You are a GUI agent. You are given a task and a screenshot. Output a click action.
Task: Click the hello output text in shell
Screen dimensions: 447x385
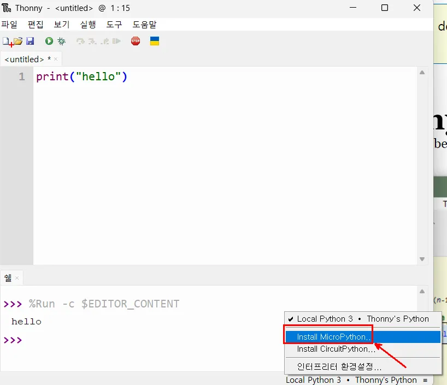tap(26, 322)
